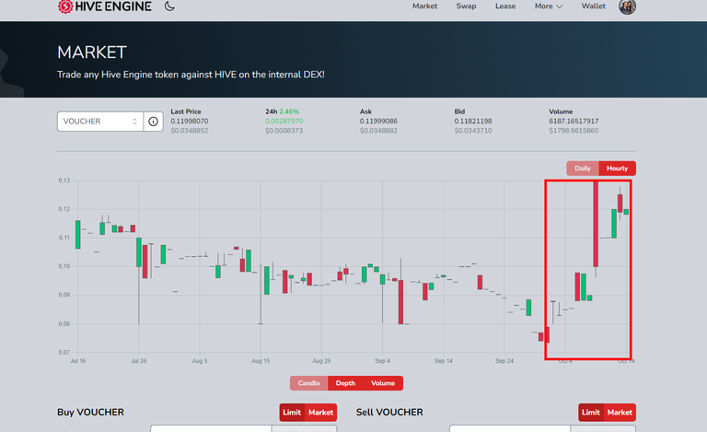This screenshot has width=707, height=432.
Task: Open the VOUCHER token selector
Action: pyautogui.click(x=100, y=122)
